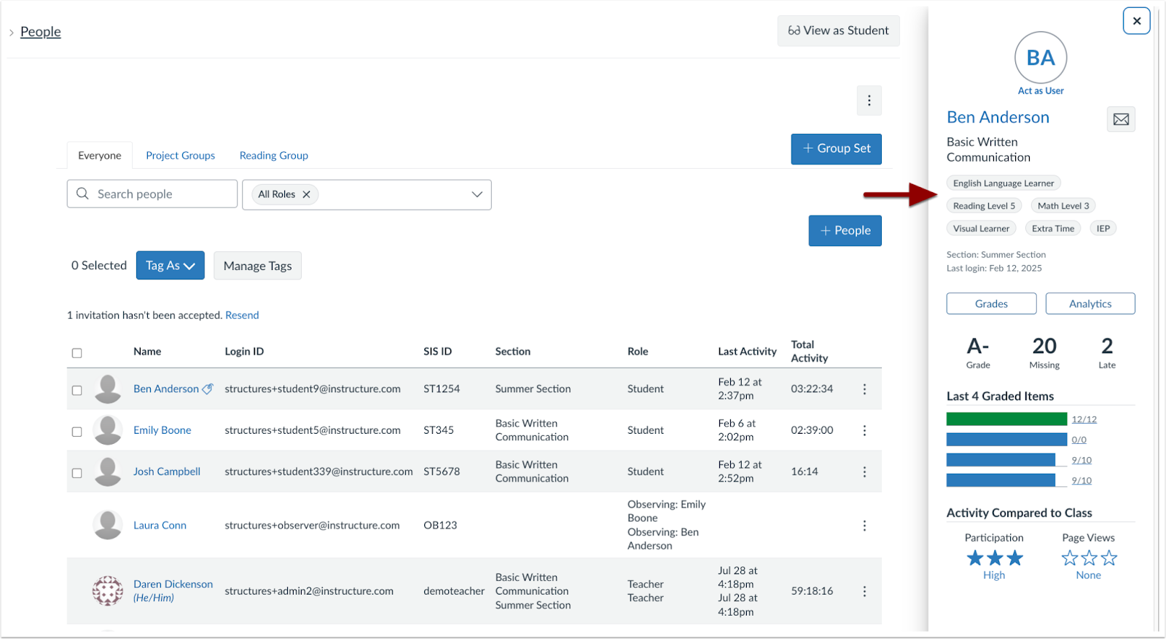This screenshot has height=639, width=1166.
Task: Open Manage Tags
Action: (257, 266)
